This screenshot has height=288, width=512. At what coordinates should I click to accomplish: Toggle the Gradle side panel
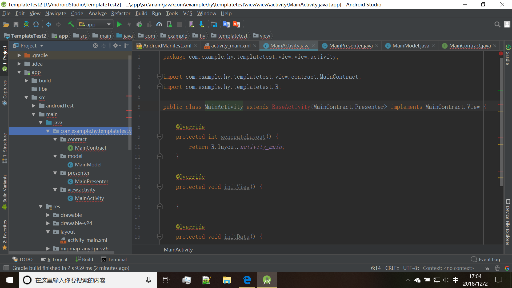click(x=508, y=55)
